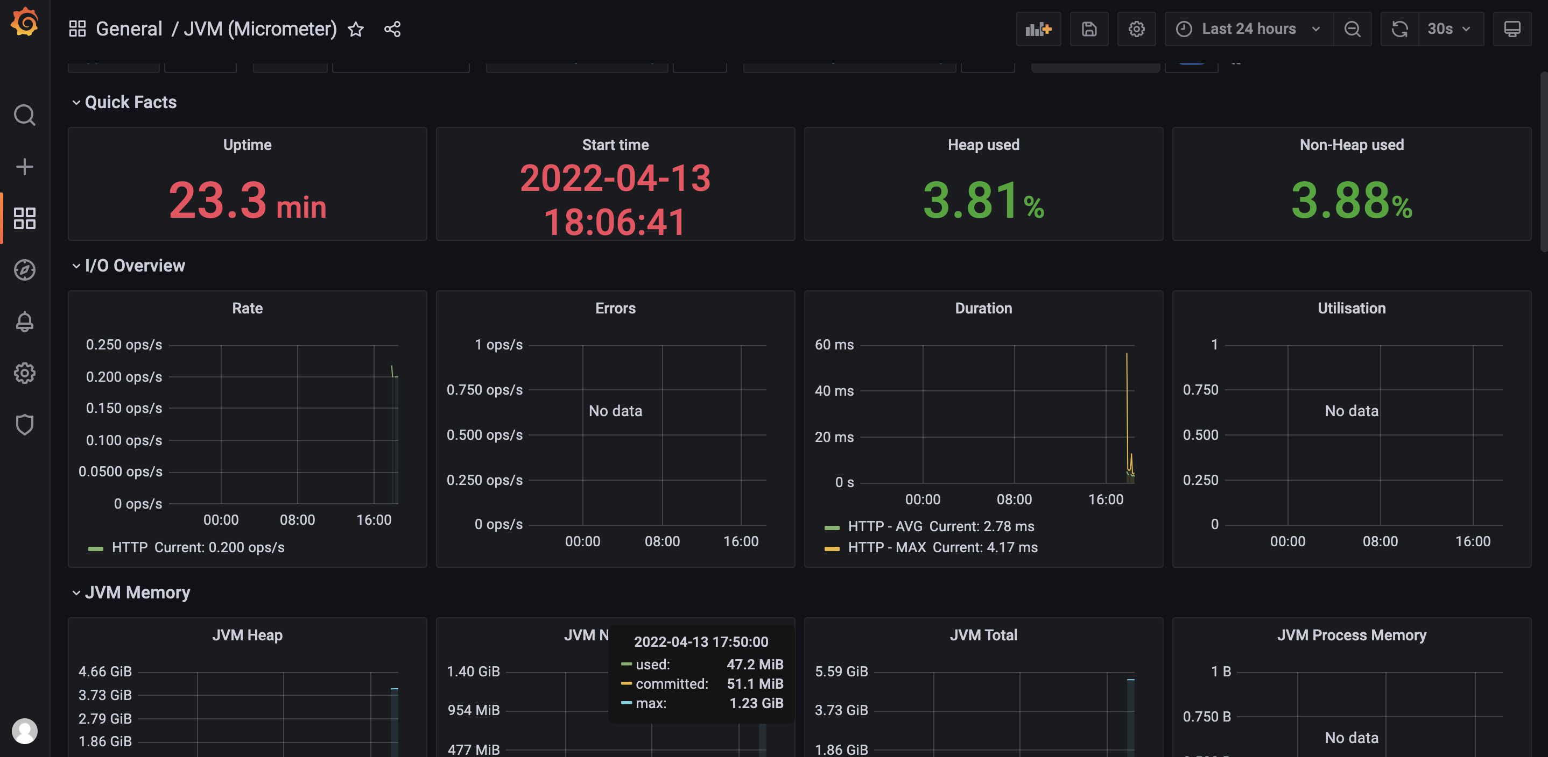Open Explore compass in sidebar
This screenshot has height=757, width=1548.
point(25,269)
